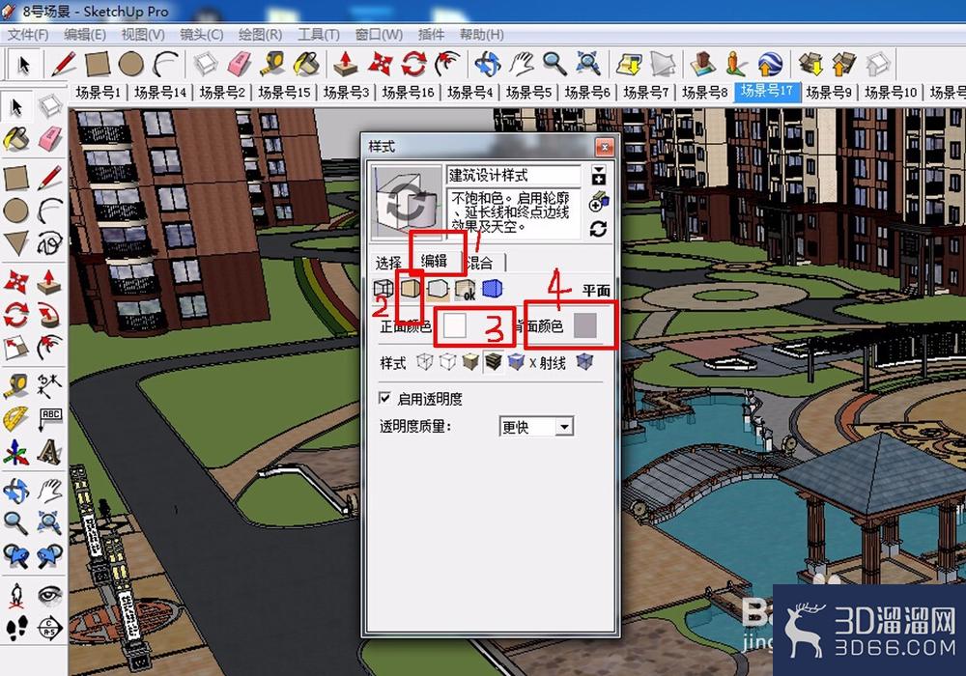
Task: Click the style description text box
Action: pyautogui.click(x=513, y=213)
